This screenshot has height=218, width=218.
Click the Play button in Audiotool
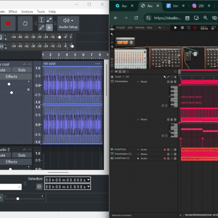[175, 28]
